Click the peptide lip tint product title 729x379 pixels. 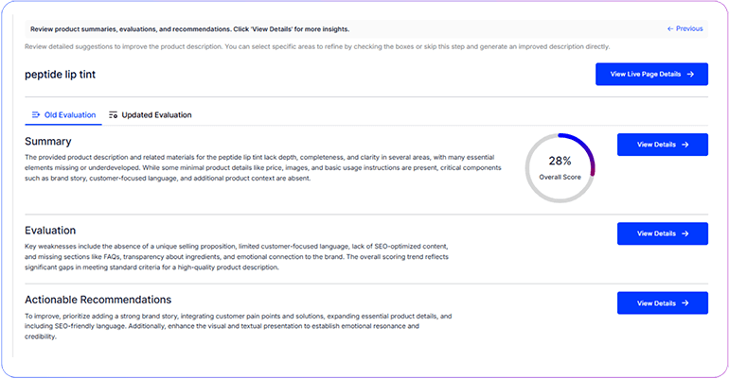[x=60, y=75]
